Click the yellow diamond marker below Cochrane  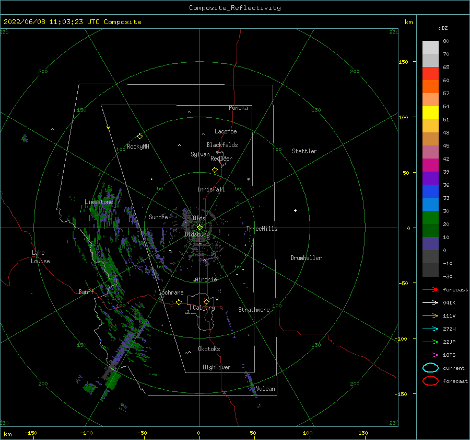click(x=179, y=302)
